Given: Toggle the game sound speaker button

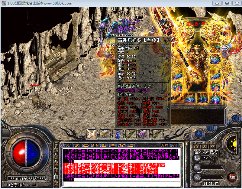Looking at the screenshot, I should [x=235, y=119].
